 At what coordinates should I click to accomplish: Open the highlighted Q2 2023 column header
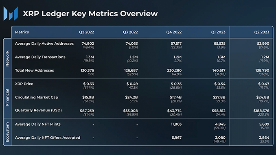[262, 32]
